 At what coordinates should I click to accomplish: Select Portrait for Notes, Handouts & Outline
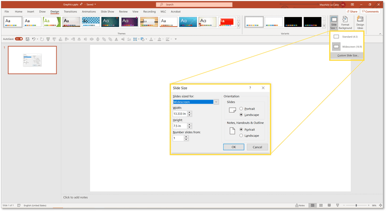pyautogui.click(x=241, y=129)
